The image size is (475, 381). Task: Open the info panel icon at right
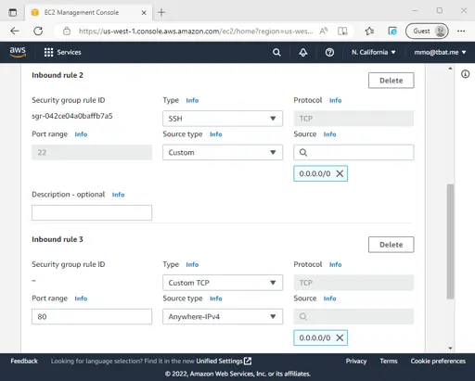[465, 74]
